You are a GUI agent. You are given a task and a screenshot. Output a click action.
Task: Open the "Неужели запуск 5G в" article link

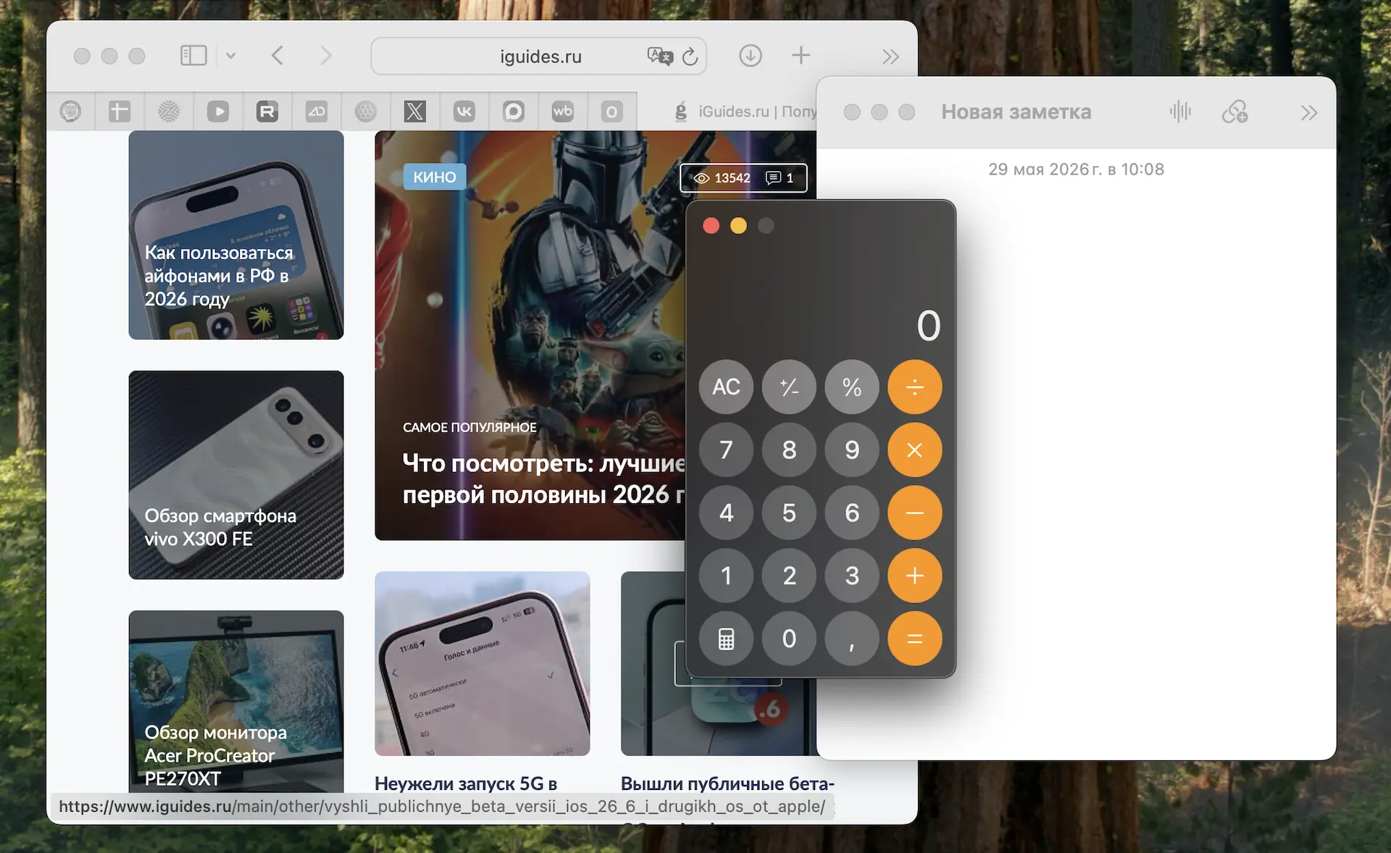point(466,783)
